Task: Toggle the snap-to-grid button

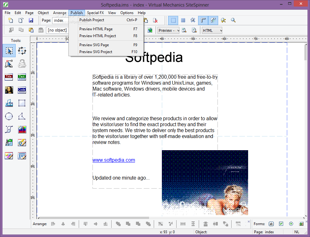Action: pos(193,20)
